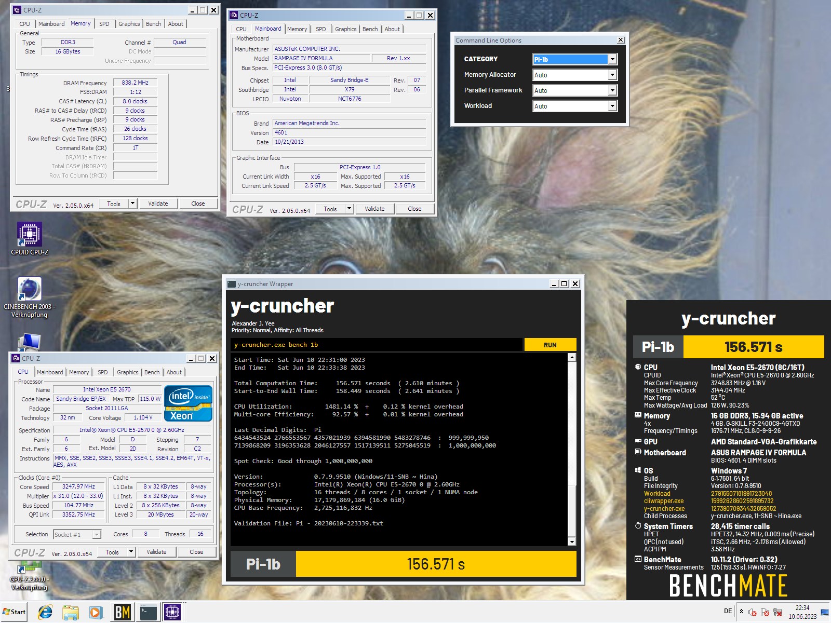Image resolution: width=831 pixels, height=623 pixels.
Task: Click Tools button in CPU-Z Mainboard window
Action: click(x=330, y=209)
